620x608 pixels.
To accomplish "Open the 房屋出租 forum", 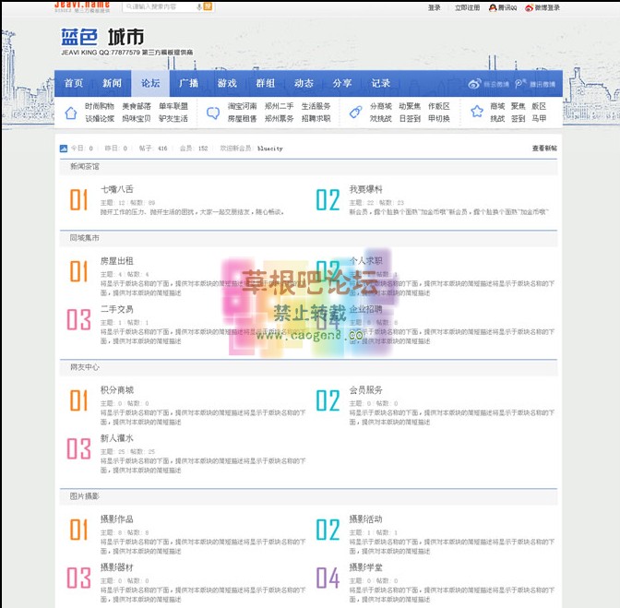I will click(117, 261).
